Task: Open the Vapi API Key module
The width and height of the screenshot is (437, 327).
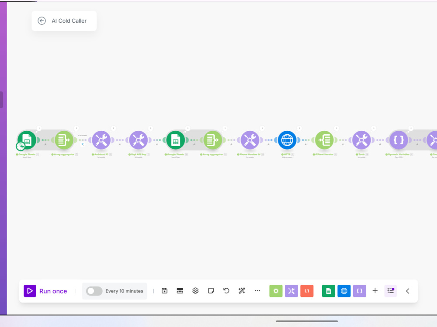Action: (139, 140)
